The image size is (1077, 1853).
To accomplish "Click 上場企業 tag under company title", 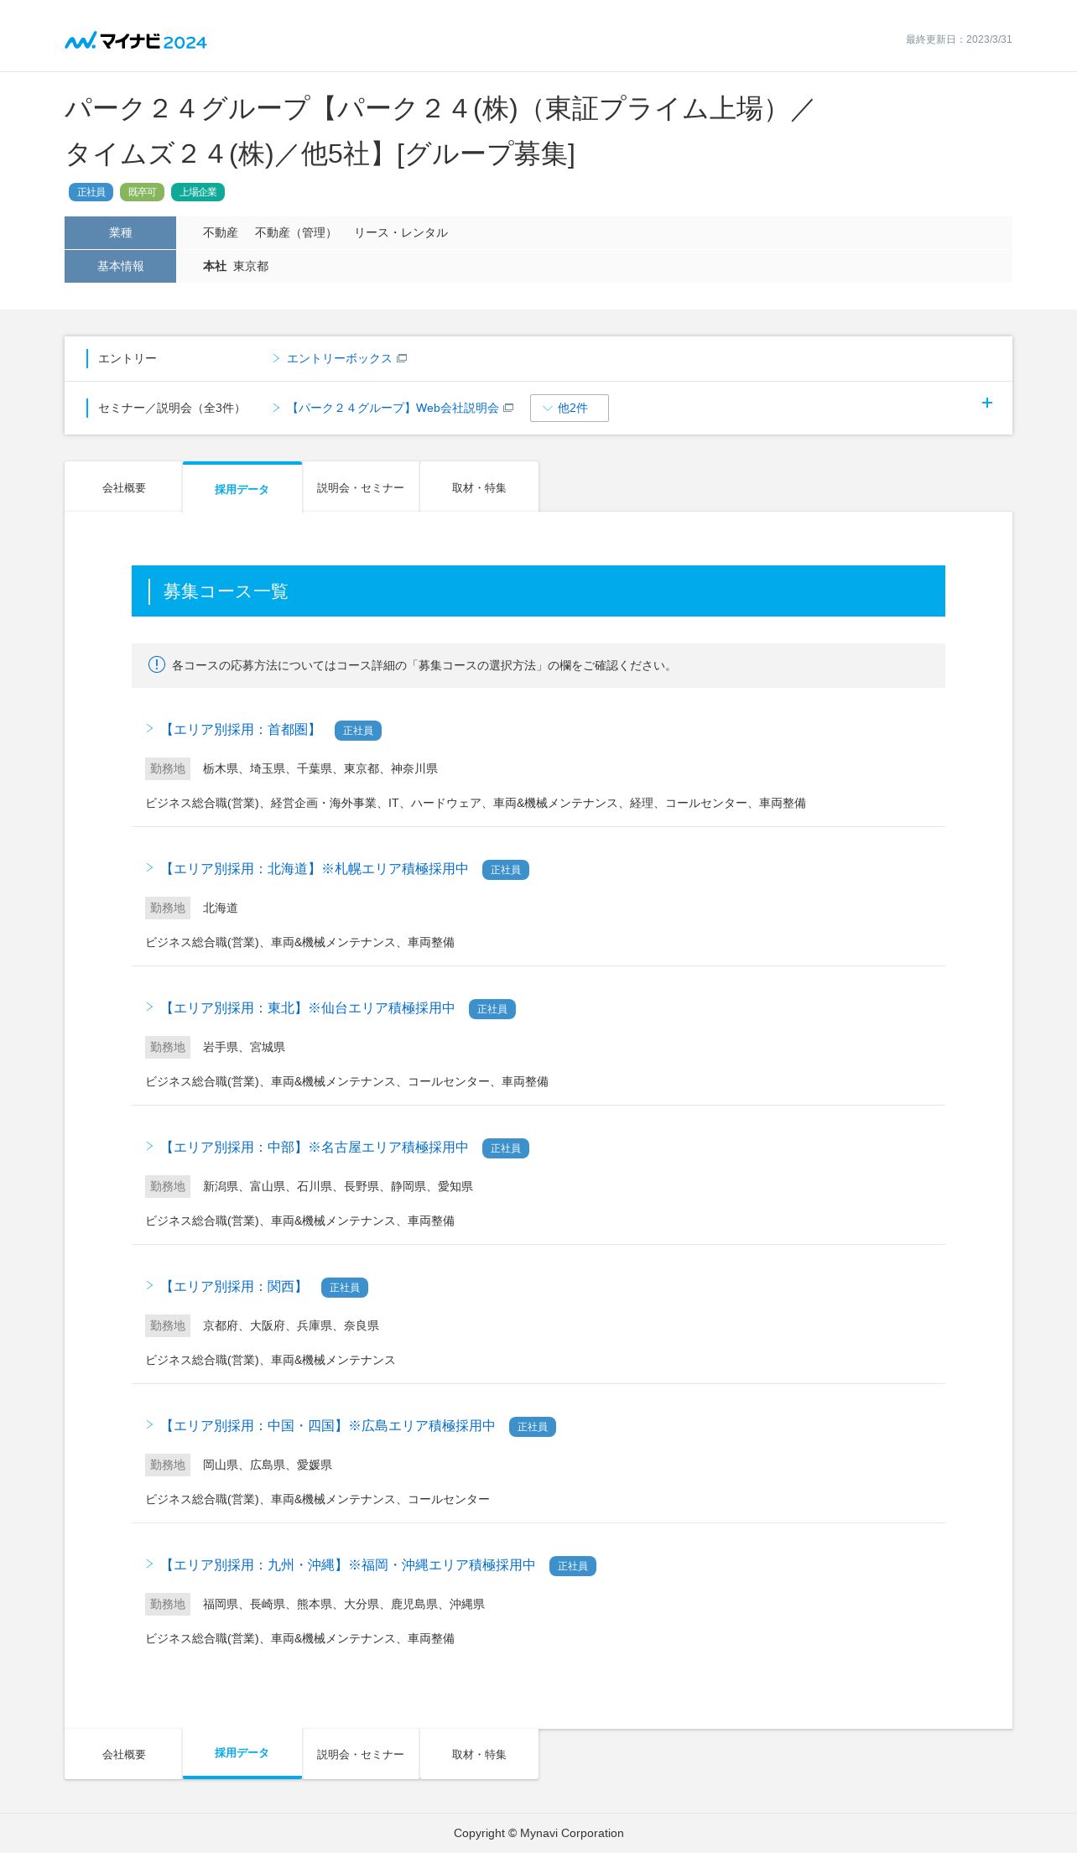I will pyautogui.click(x=198, y=192).
